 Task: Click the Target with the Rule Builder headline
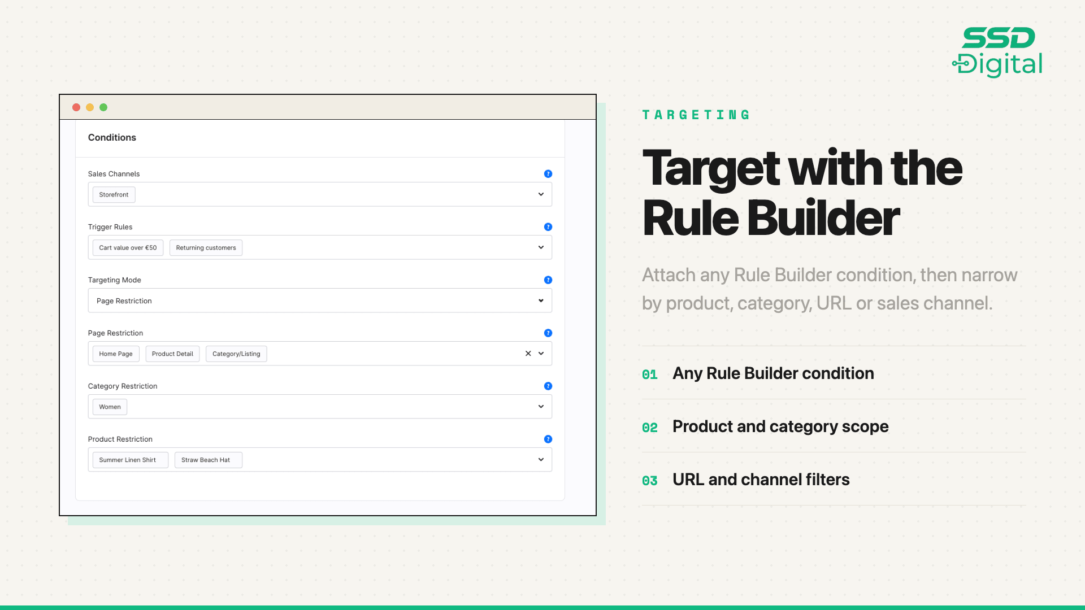[802, 193]
